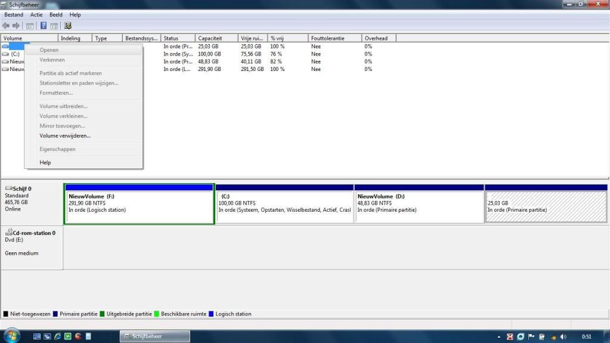Open the Beeld menu
Screen dimensions: 610x343
pyautogui.click(x=55, y=14)
